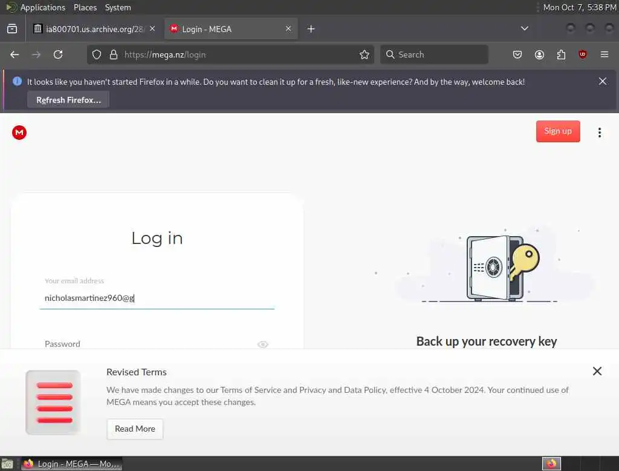The height and width of the screenshot is (471, 619).
Task: View site security padlock information
Action: [114, 54]
